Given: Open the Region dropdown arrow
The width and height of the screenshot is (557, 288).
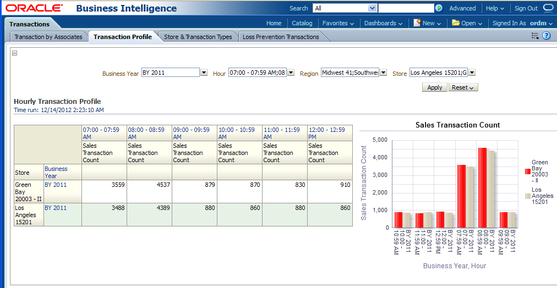Looking at the screenshot, I should [x=383, y=73].
